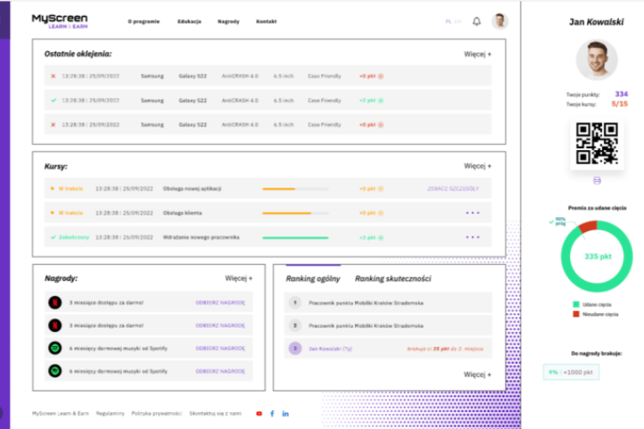Screen dimensions: 644x429
Task: Click the QR code in the profile panel
Action: (597, 143)
